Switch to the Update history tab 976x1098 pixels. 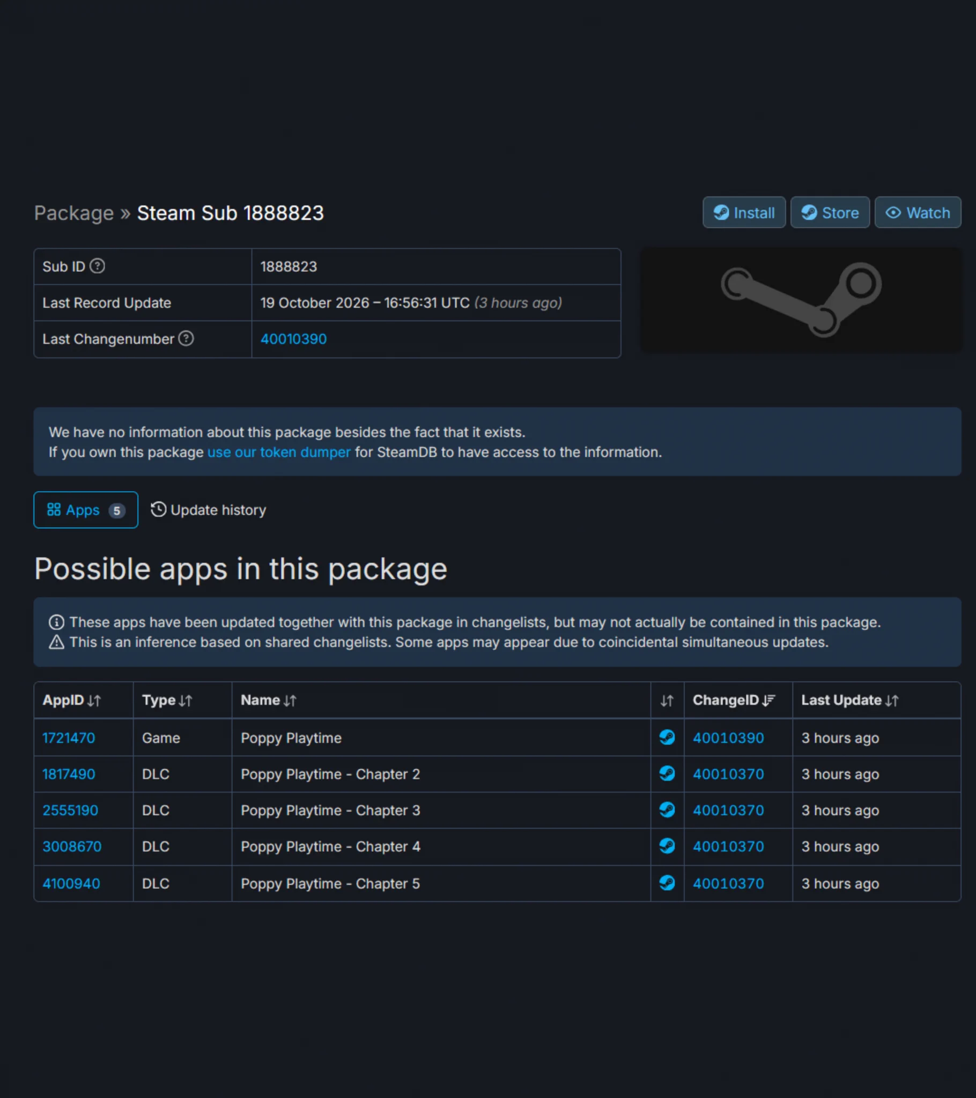pyautogui.click(x=208, y=510)
